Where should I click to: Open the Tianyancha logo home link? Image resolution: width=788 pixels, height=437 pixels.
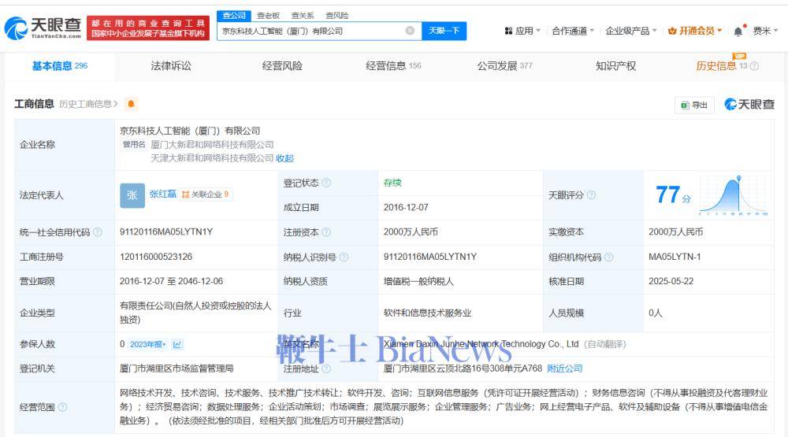43,28
